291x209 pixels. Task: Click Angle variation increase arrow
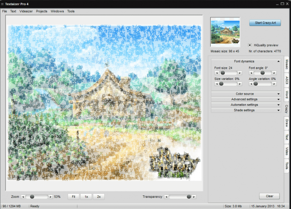(274, 84)
